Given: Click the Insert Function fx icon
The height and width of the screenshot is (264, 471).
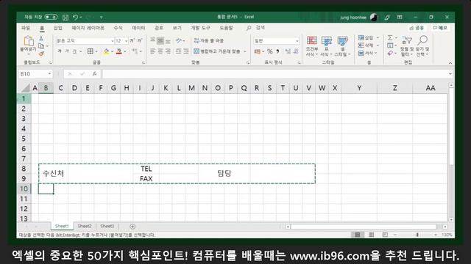Looking at the screenshot, I should (94, 74).
